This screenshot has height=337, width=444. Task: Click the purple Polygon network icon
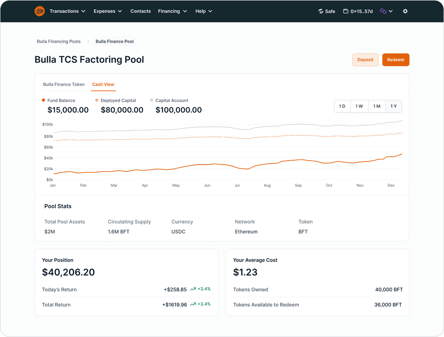pos(383,11)
